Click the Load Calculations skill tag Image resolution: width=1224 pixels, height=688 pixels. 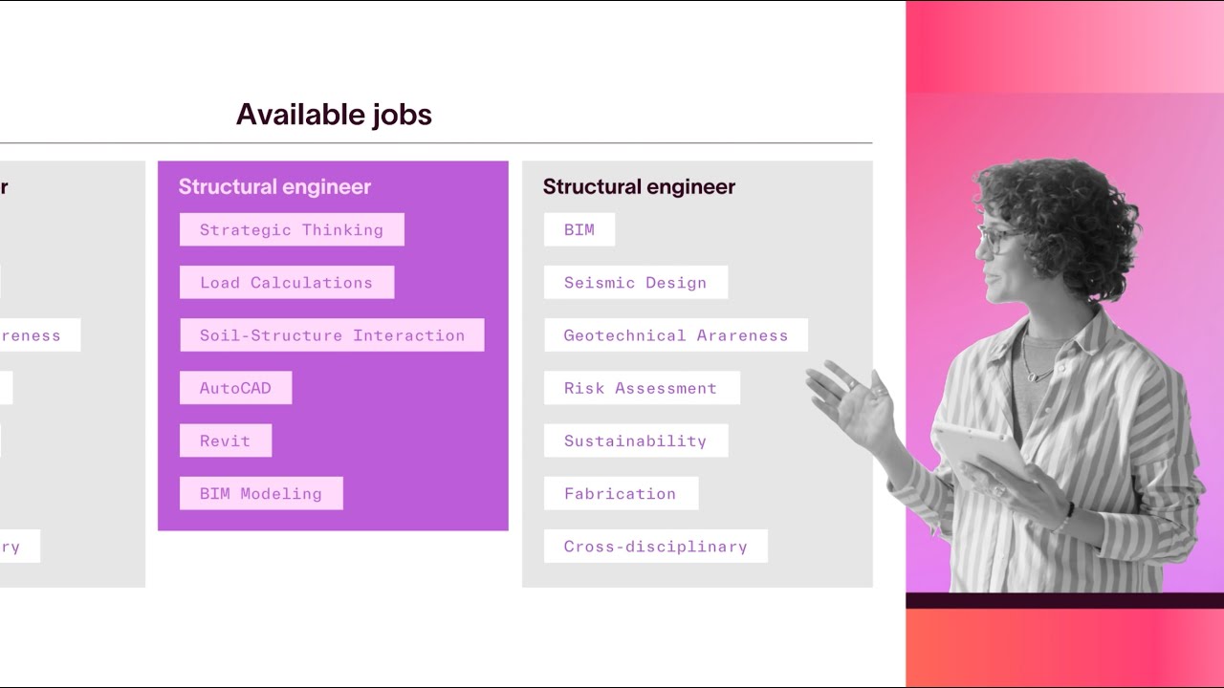coord(287,282)
